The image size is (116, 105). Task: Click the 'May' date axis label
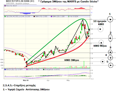click(68, 80)
